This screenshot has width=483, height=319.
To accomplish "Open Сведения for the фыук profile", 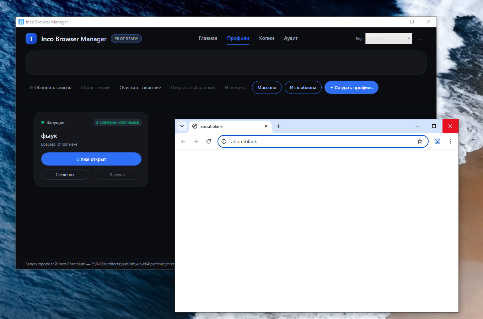I will click(65, 175).
